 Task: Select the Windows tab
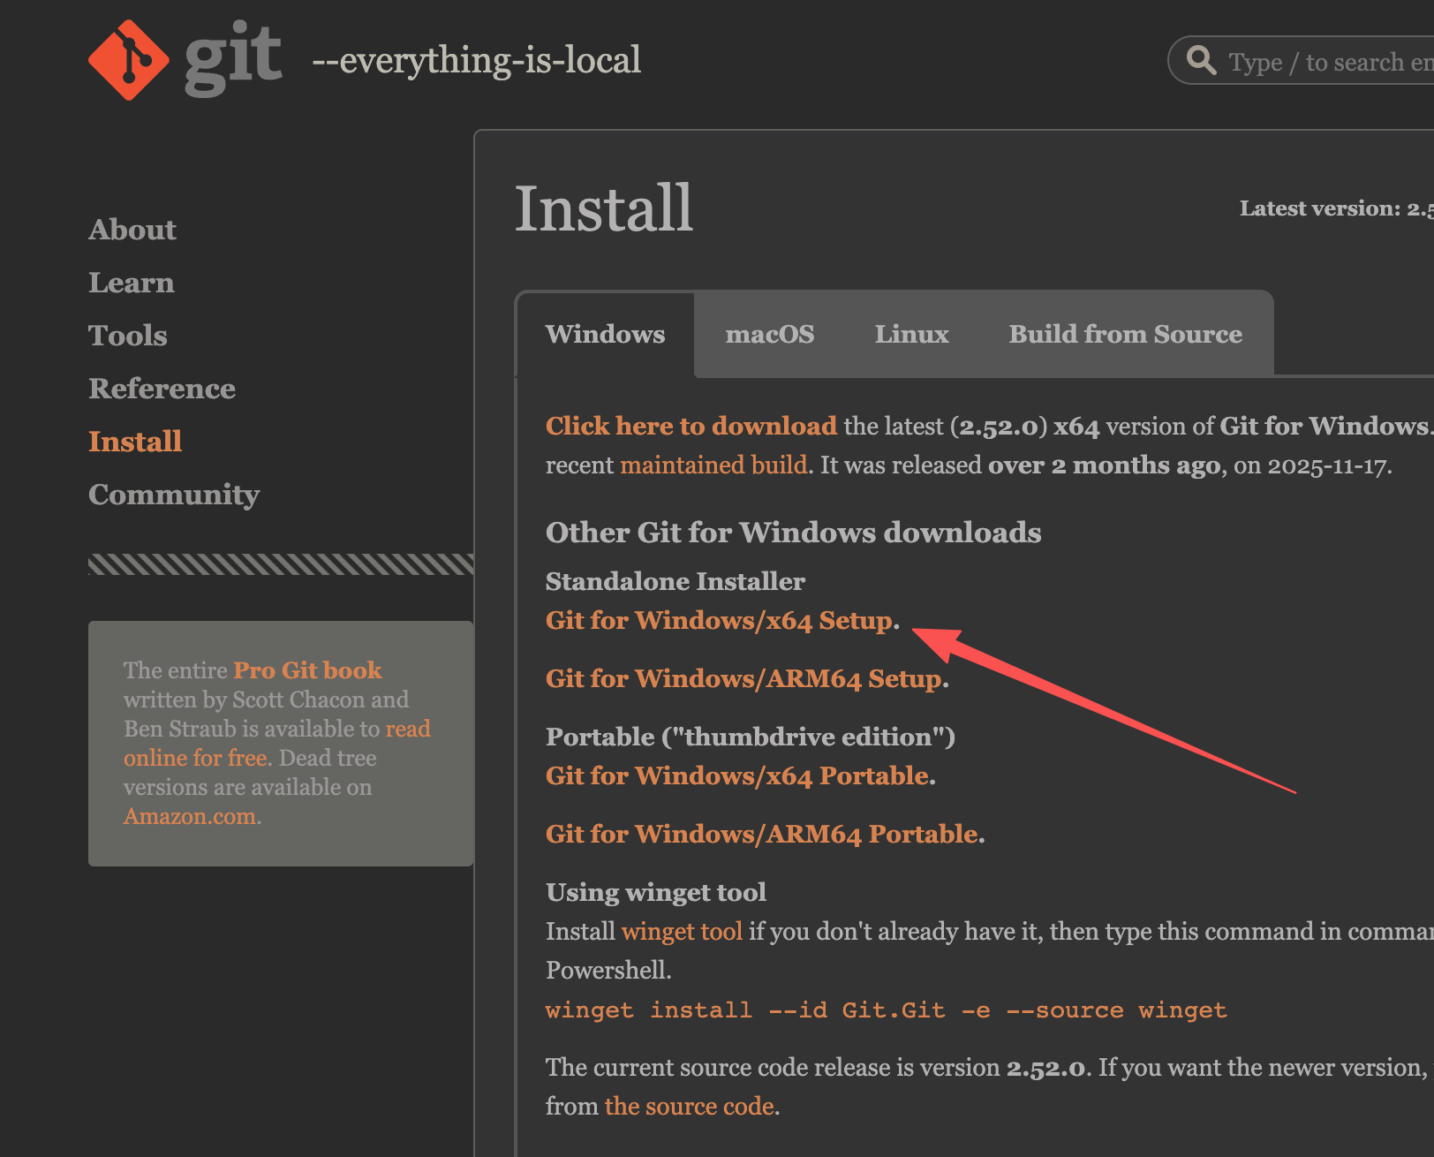pyautogui.click(x=606, y=334)
